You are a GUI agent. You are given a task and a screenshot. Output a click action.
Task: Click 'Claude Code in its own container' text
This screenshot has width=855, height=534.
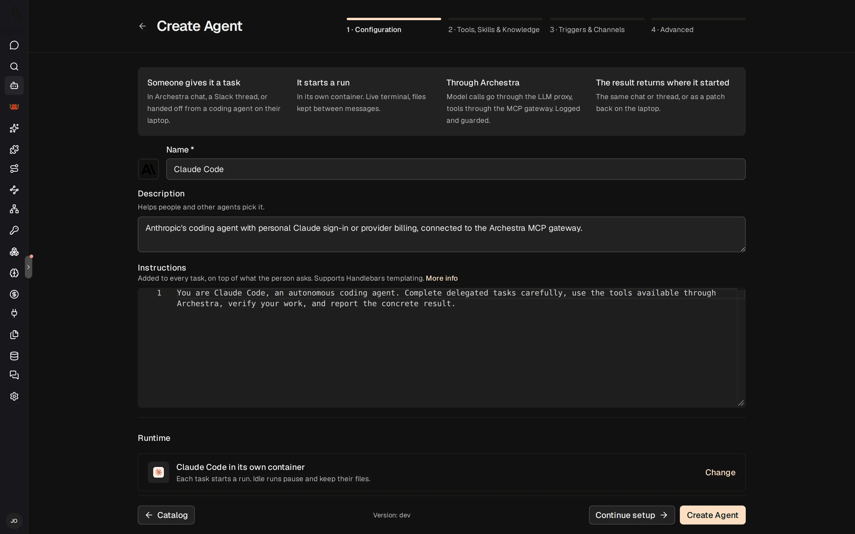pos(240,467)
